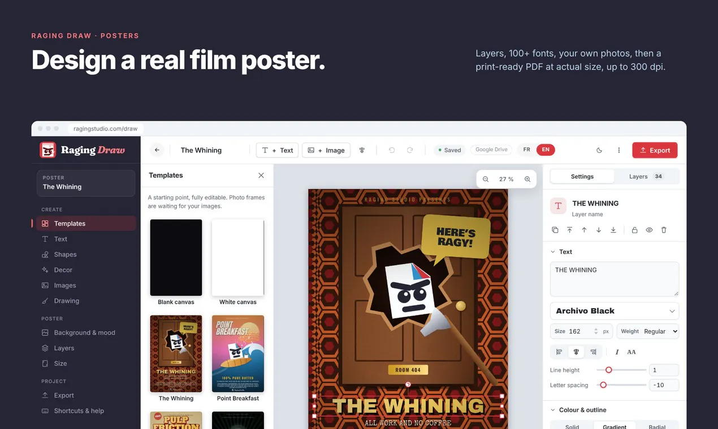This screenshot has height=429, width=718.
Task: Open Shapes in the sidebar
Action: click(x=86, y=255)
